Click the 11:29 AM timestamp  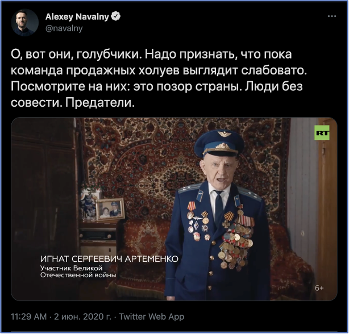click(29, 316)
